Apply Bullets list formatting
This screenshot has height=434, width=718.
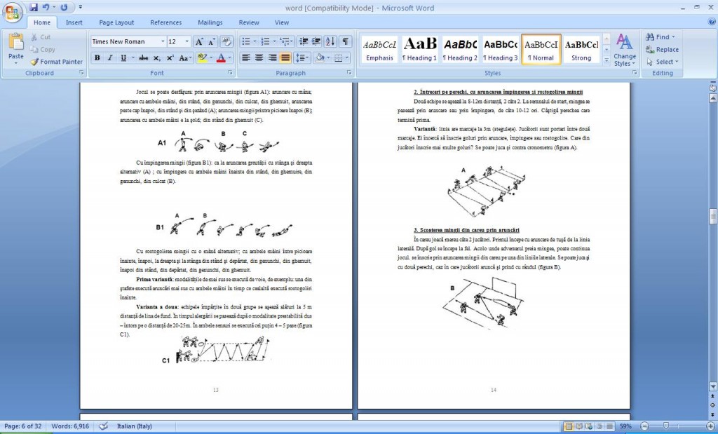tap(246, 41)
